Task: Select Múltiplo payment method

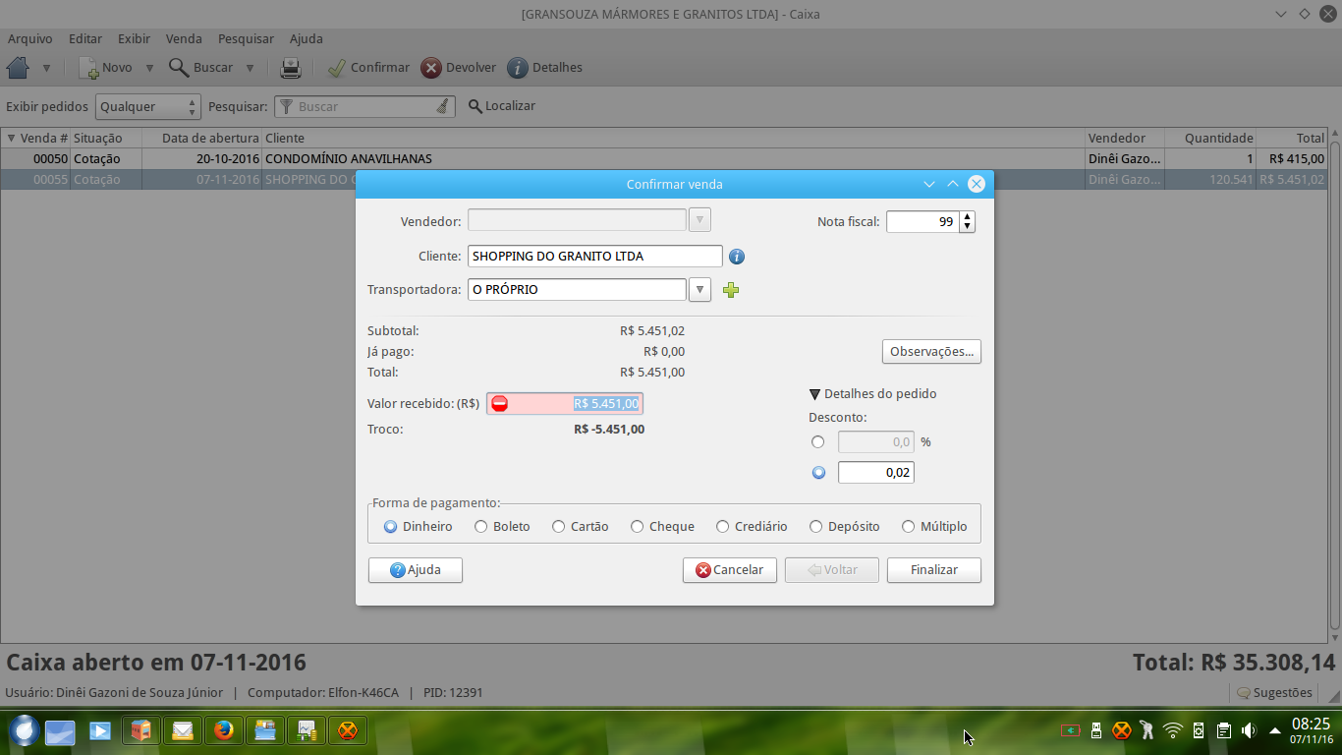Action: [x=934, y=526]
